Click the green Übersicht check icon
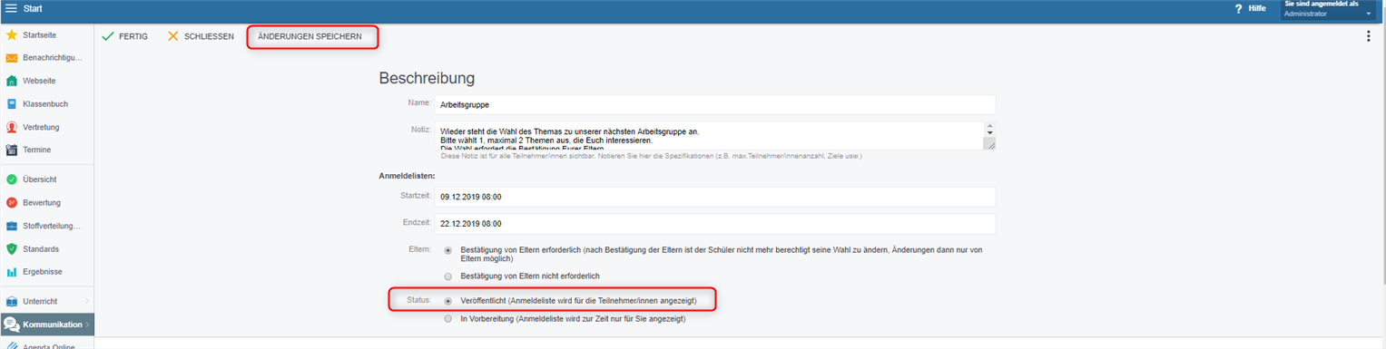The image size is (1386, 349). (x=12, y=179)
